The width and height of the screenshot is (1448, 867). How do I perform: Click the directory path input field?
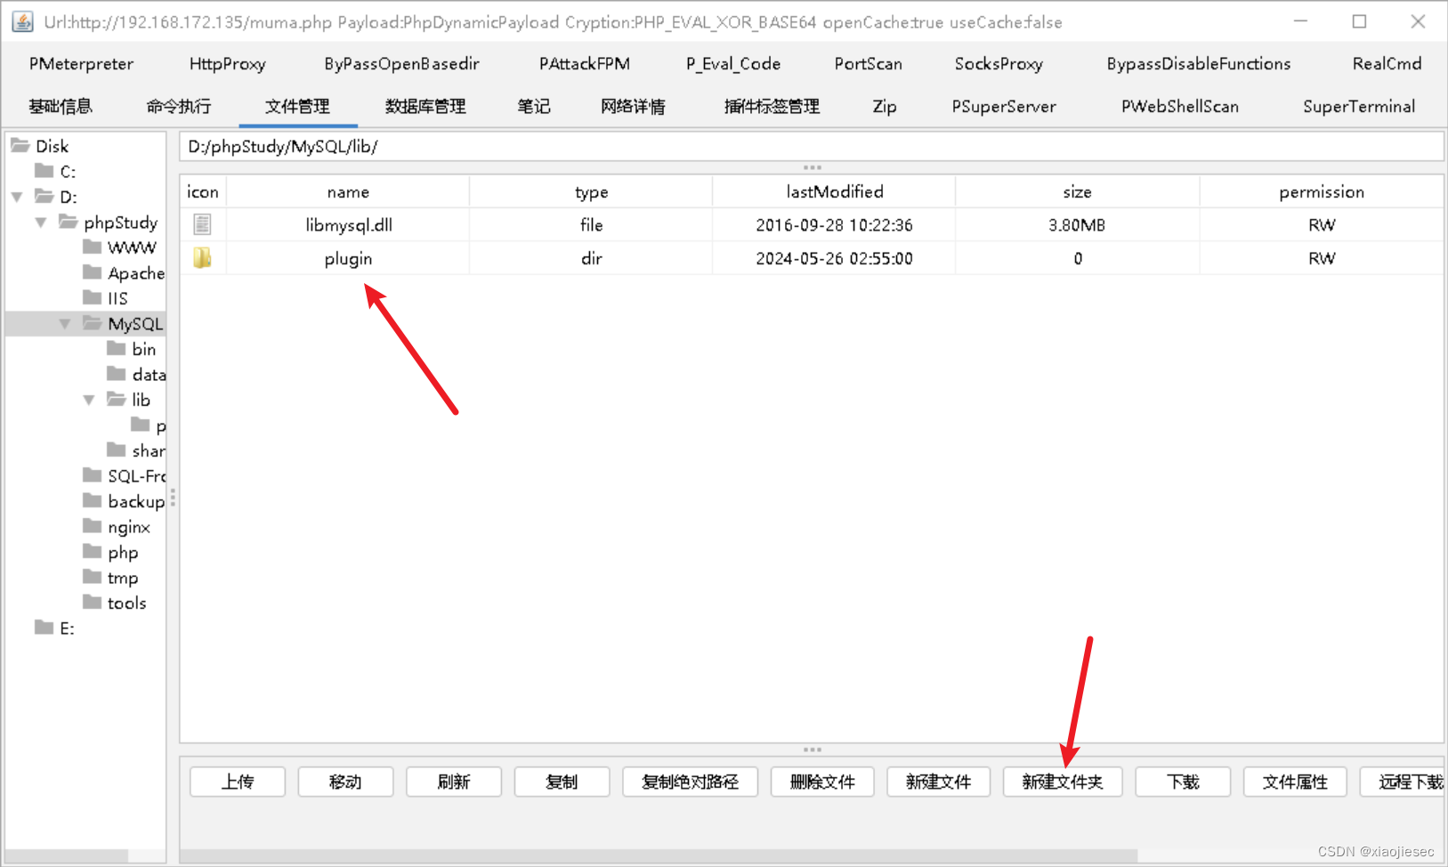(623, 146)
